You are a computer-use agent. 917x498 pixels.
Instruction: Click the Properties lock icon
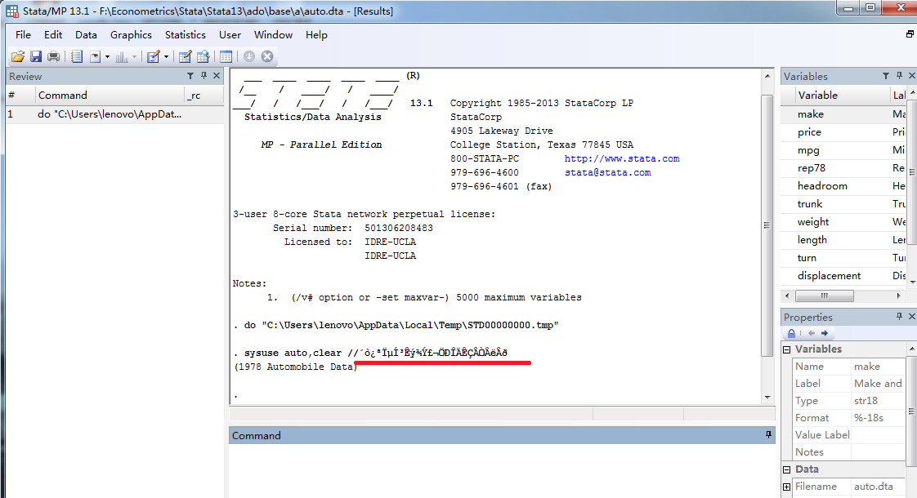pyautogui.click(x=791, y=333)
